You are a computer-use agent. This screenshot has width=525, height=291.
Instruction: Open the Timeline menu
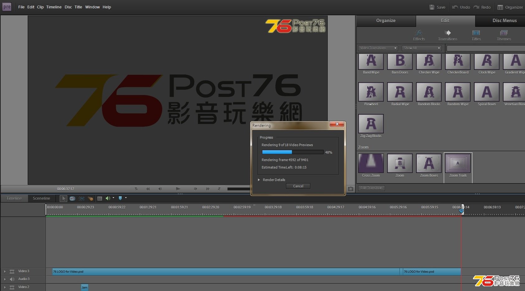point(54,7)
